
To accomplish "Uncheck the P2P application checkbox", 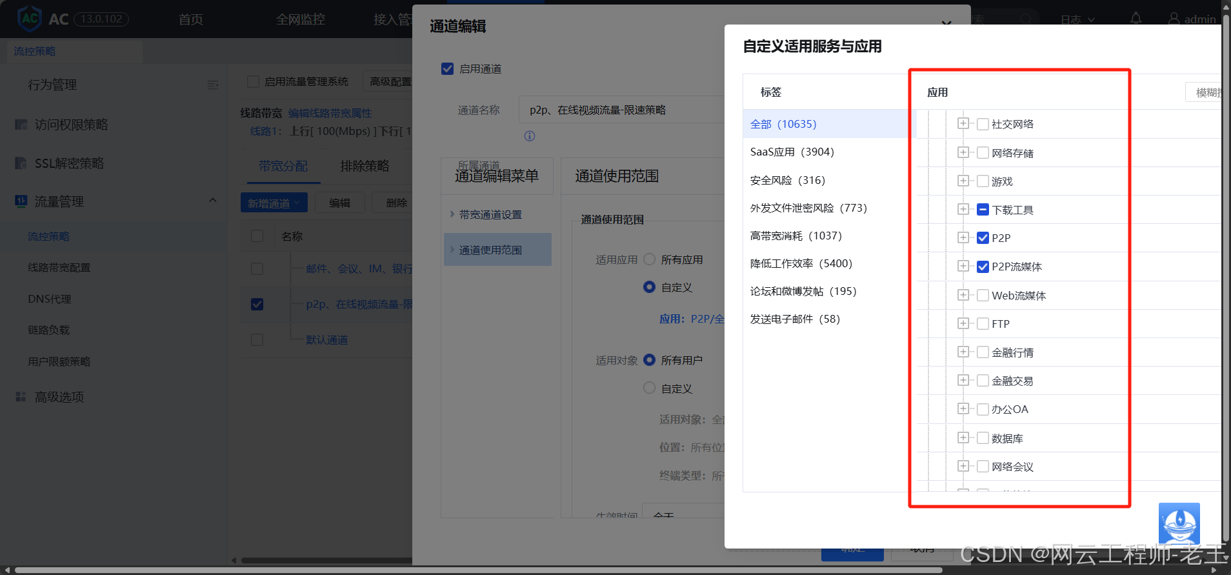I will coord(983,238).
